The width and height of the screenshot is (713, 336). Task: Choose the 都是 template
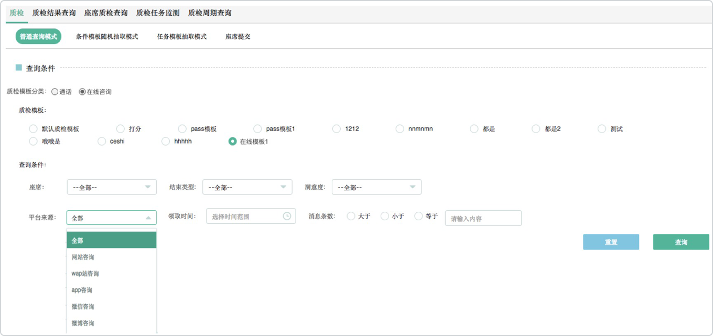[x=474, y=128]
